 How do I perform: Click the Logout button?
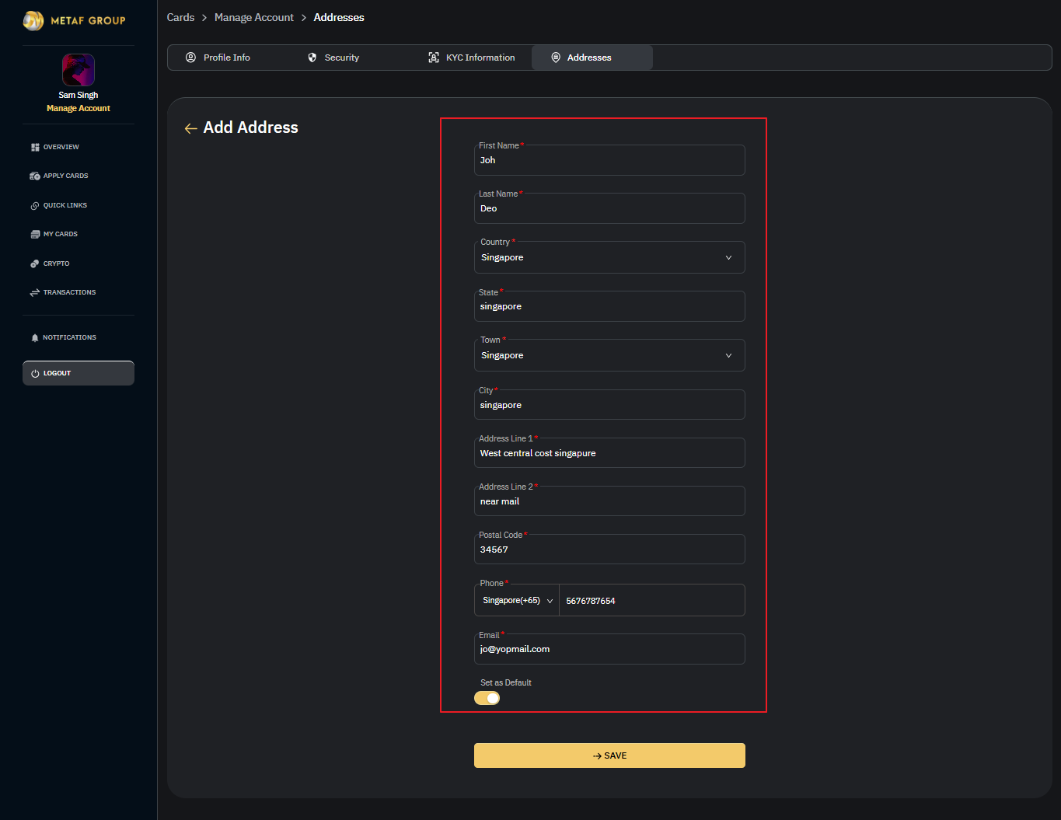coord(79,373)
